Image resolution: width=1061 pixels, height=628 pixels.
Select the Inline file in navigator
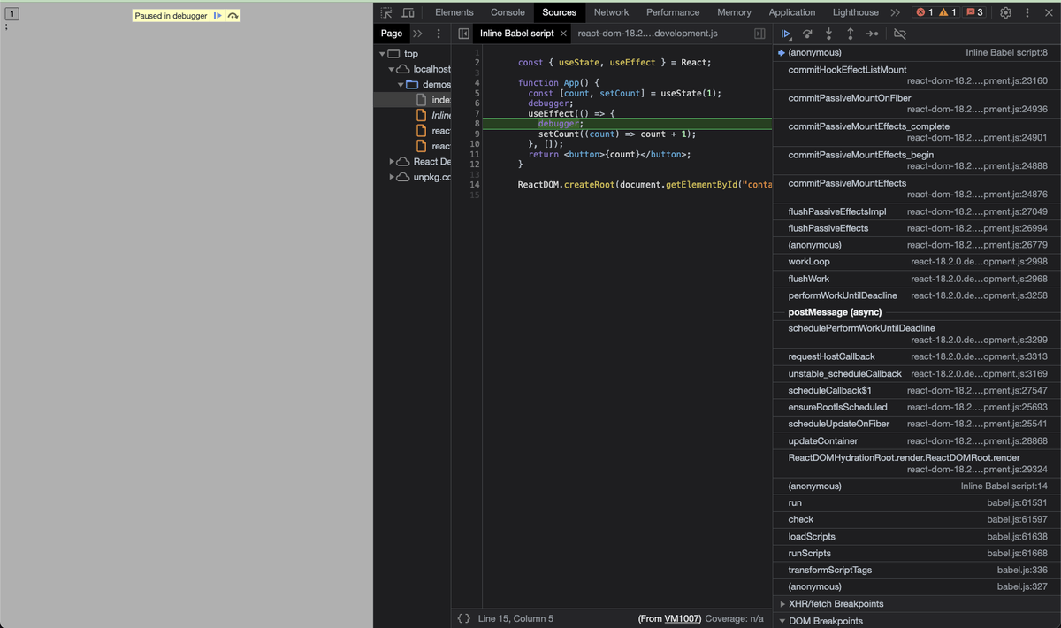[x=412, y=115]
